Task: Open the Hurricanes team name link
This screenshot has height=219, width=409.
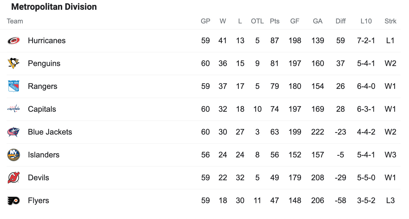Action: pos(47,41)
